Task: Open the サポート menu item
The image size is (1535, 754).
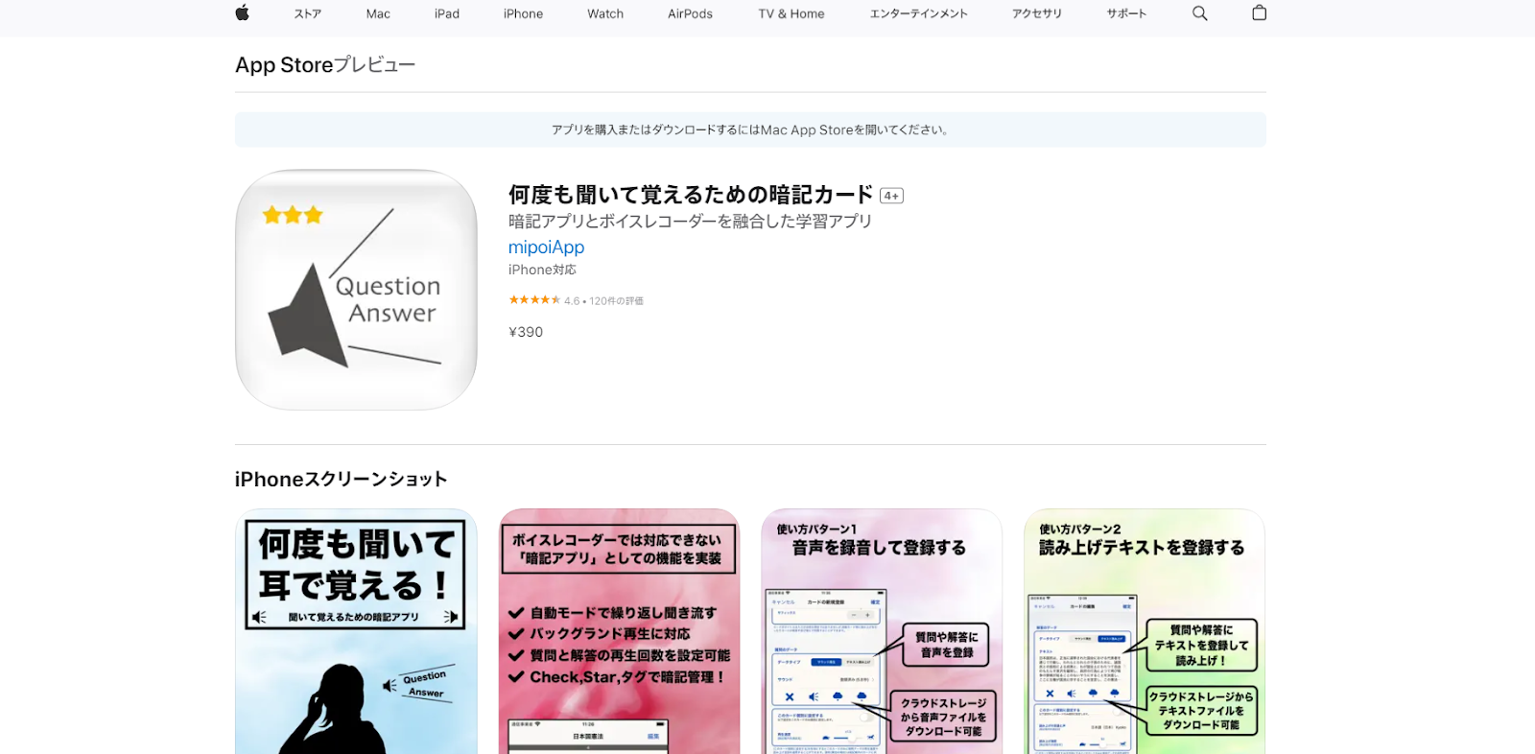Action: pos(1126,13)
